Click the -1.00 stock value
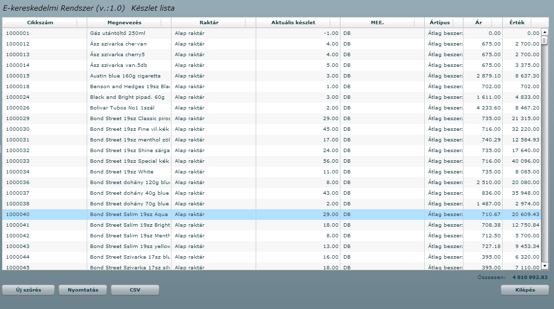 [x=331, y=33]
